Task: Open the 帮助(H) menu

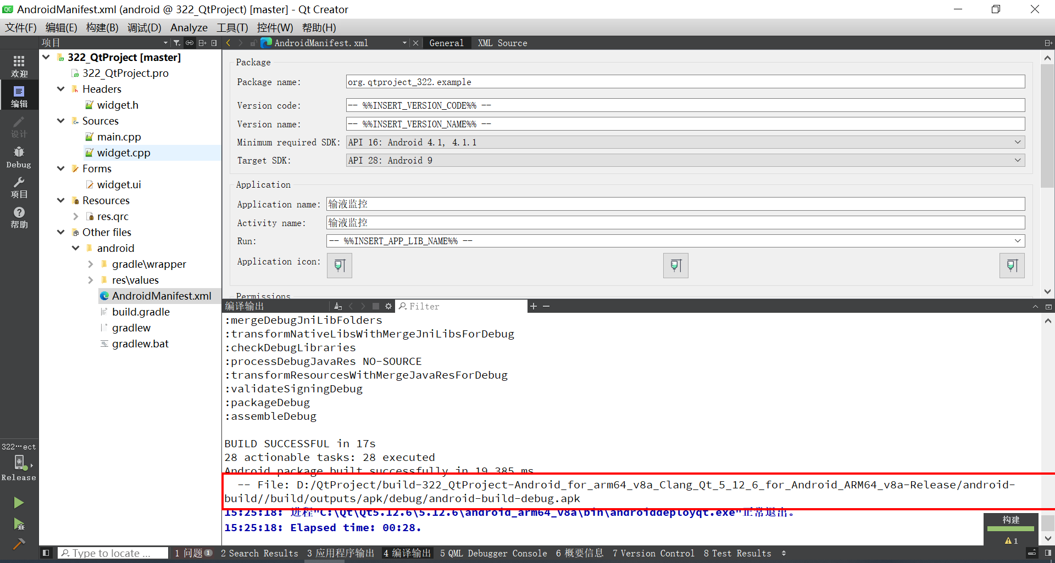Action: pyautogui.click(x=319, y=27)
